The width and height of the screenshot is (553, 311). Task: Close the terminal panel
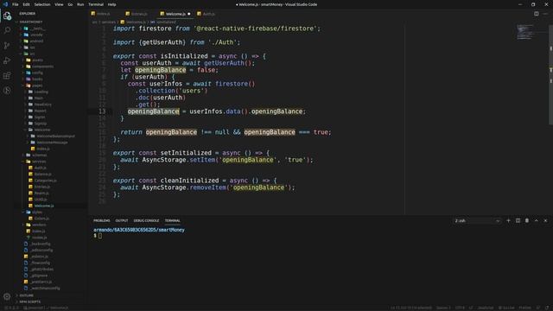pos(545,220)
